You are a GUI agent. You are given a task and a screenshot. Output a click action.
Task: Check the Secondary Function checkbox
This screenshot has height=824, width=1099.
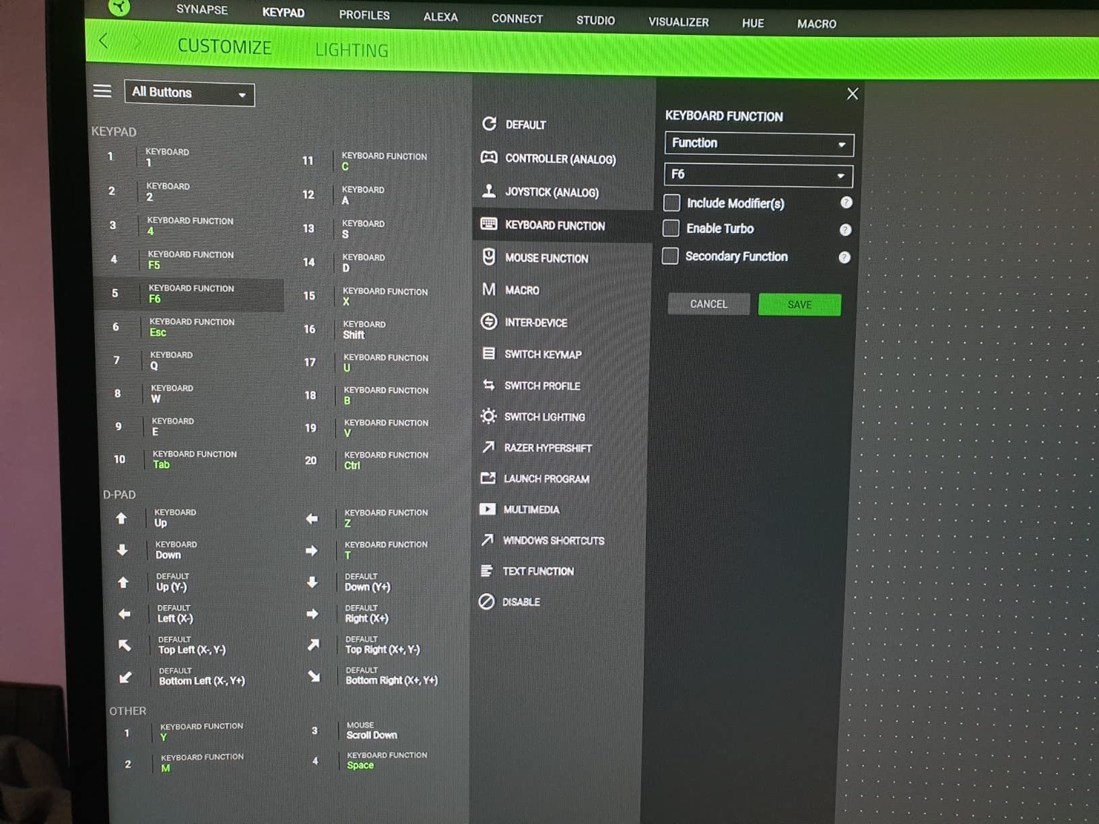(x=670, y=256)
